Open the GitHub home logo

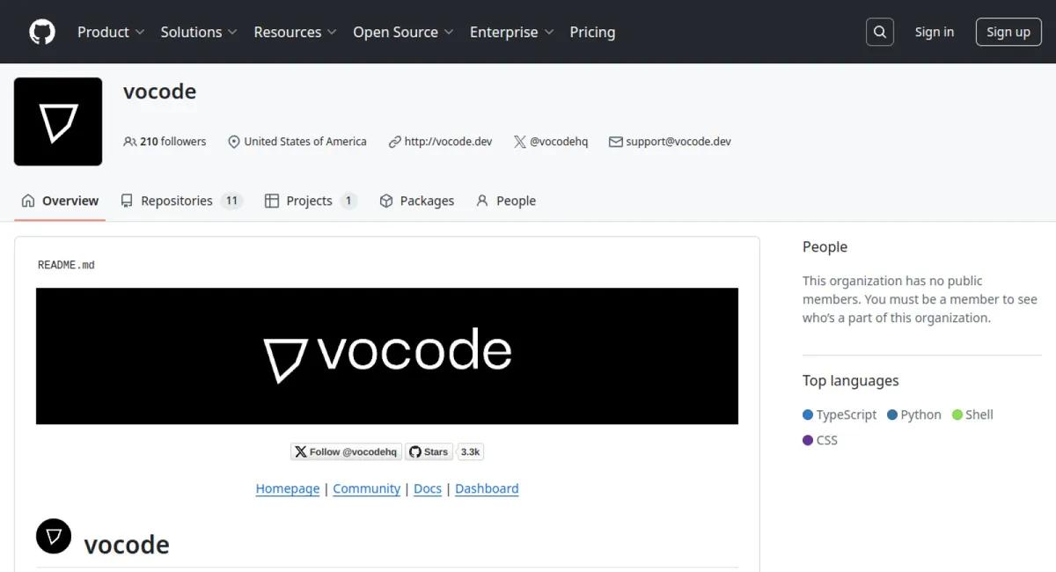[42, 32]
